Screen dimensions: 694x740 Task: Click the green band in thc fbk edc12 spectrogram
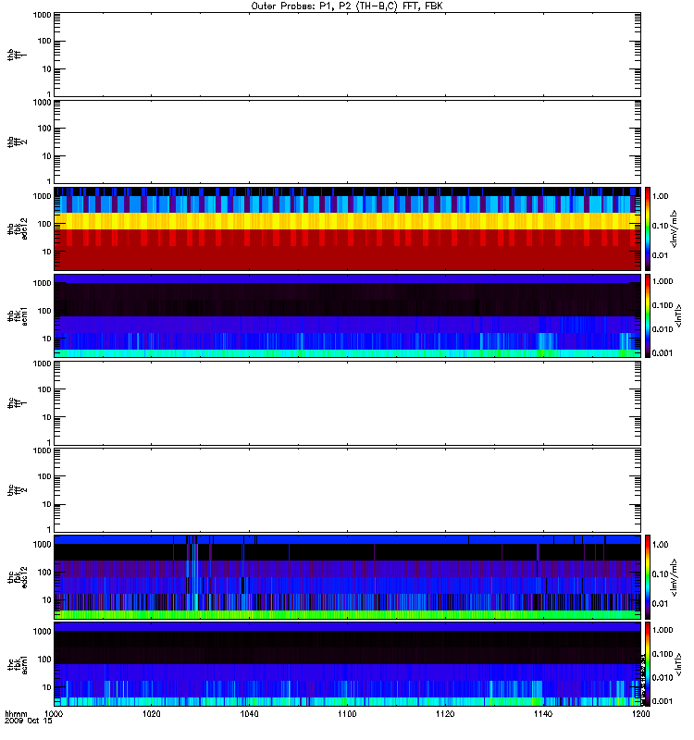pos(347,614)
